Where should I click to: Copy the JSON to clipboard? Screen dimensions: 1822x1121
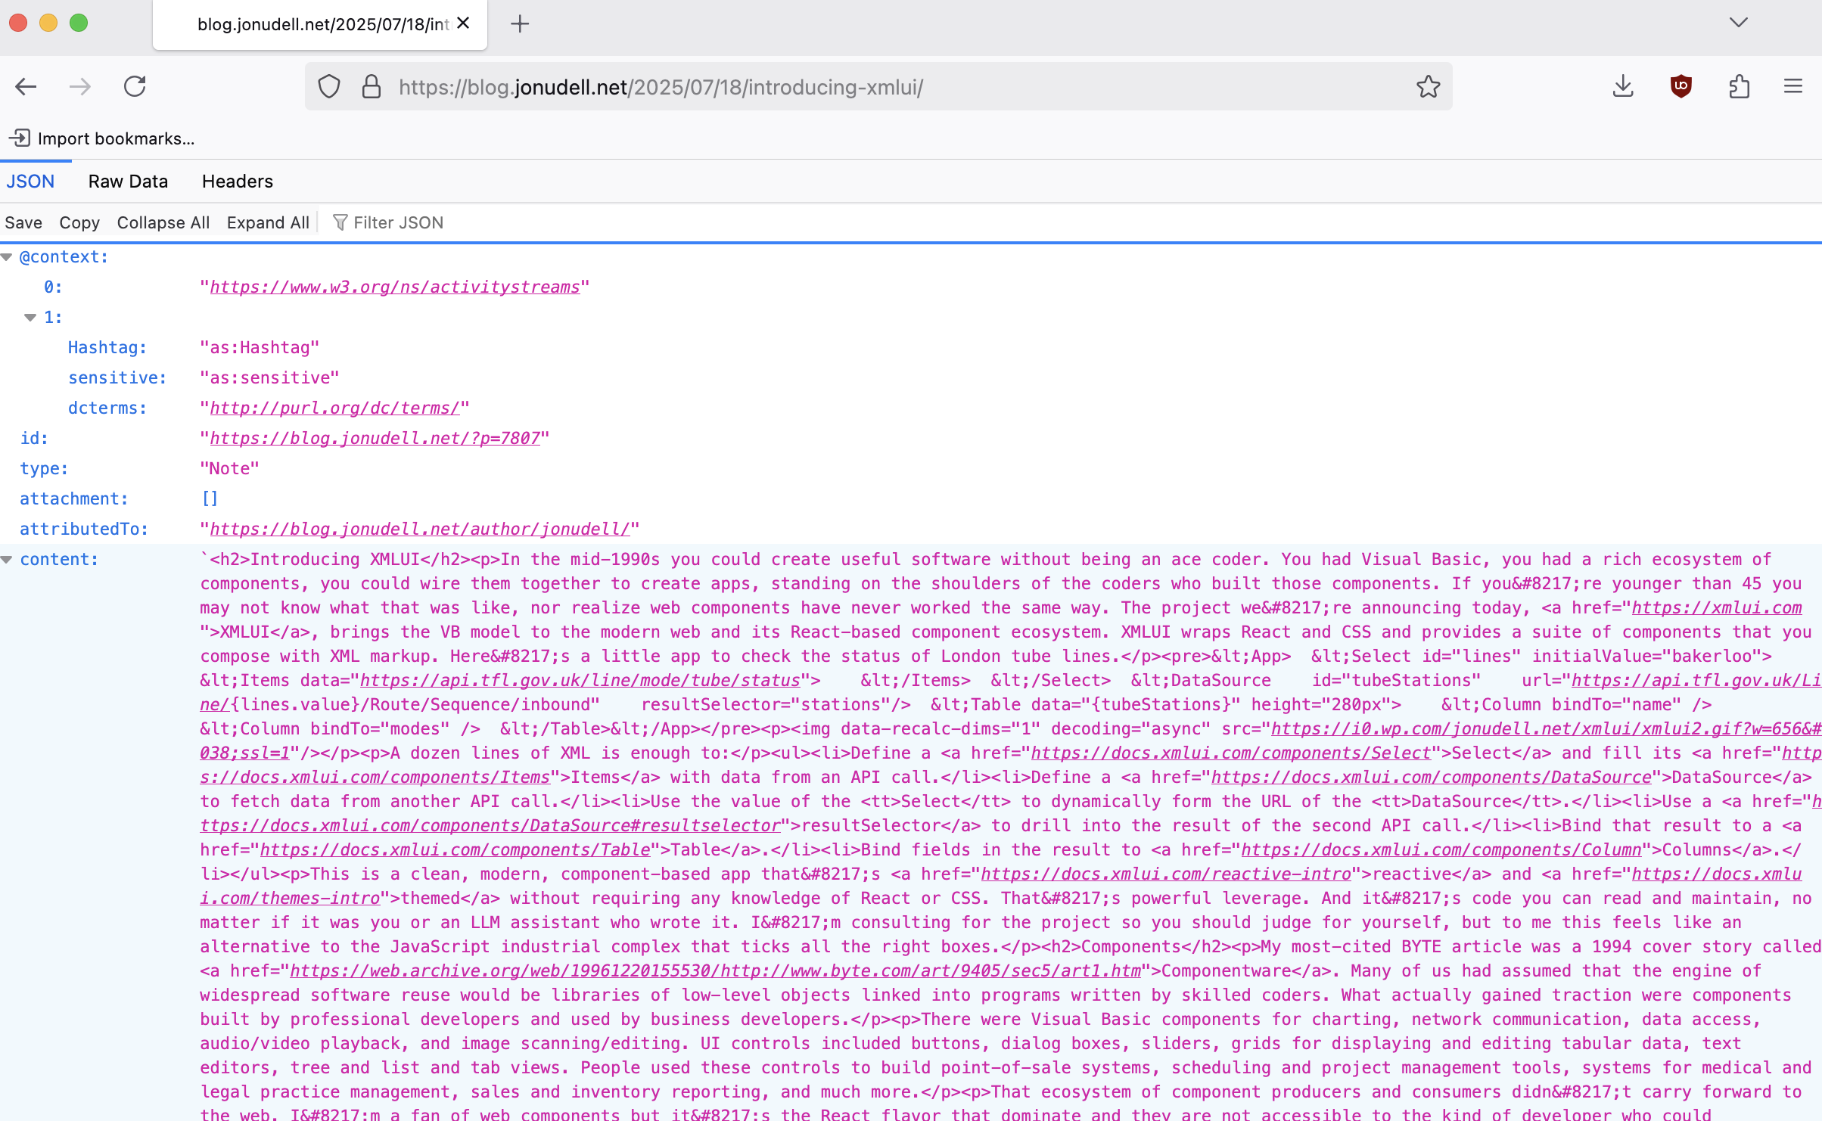click(79, 222)
